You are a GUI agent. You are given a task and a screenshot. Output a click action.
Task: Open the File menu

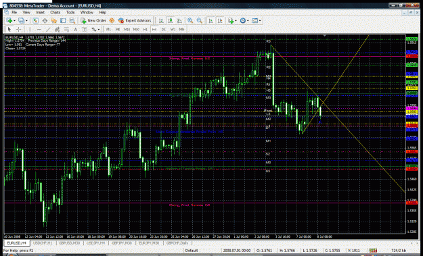pos(14,12)
